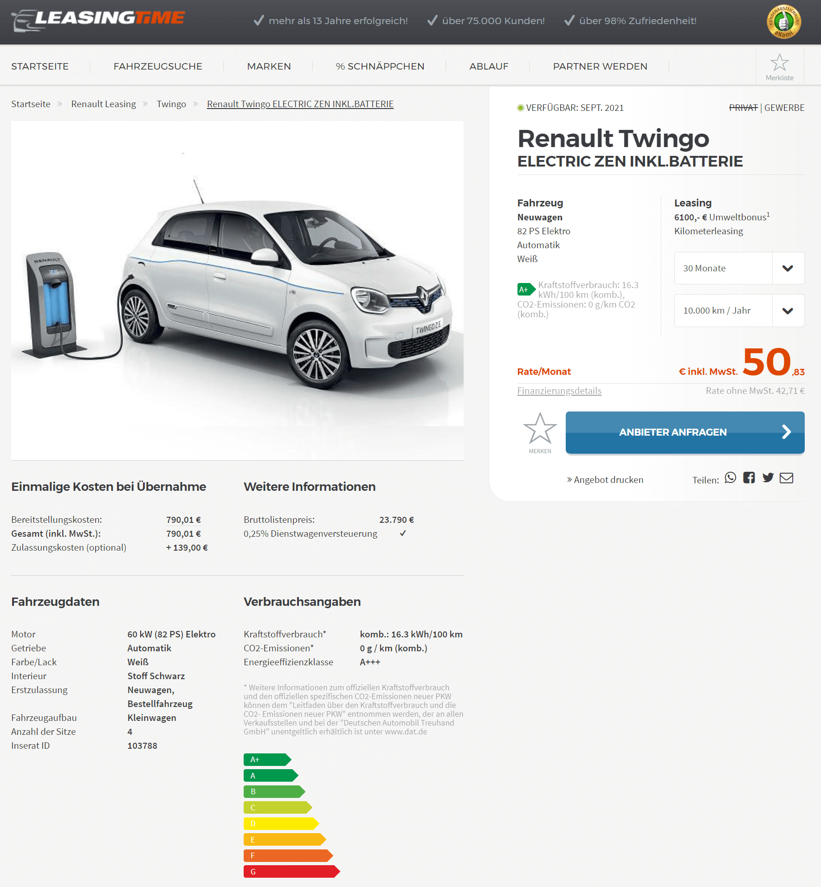Click the Bruttolistenpreis value 23.790 €
The height and width of the screenshot is (887, 821).
(397, 520)
